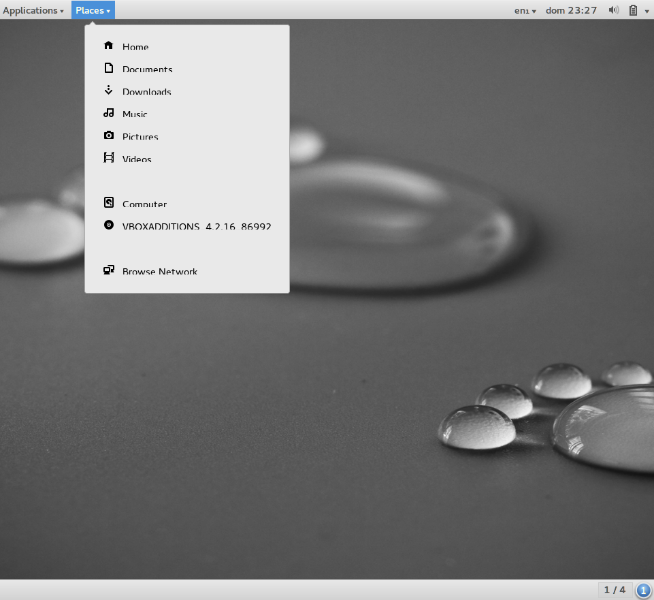Open the Home folder from Places

[135, 46]
